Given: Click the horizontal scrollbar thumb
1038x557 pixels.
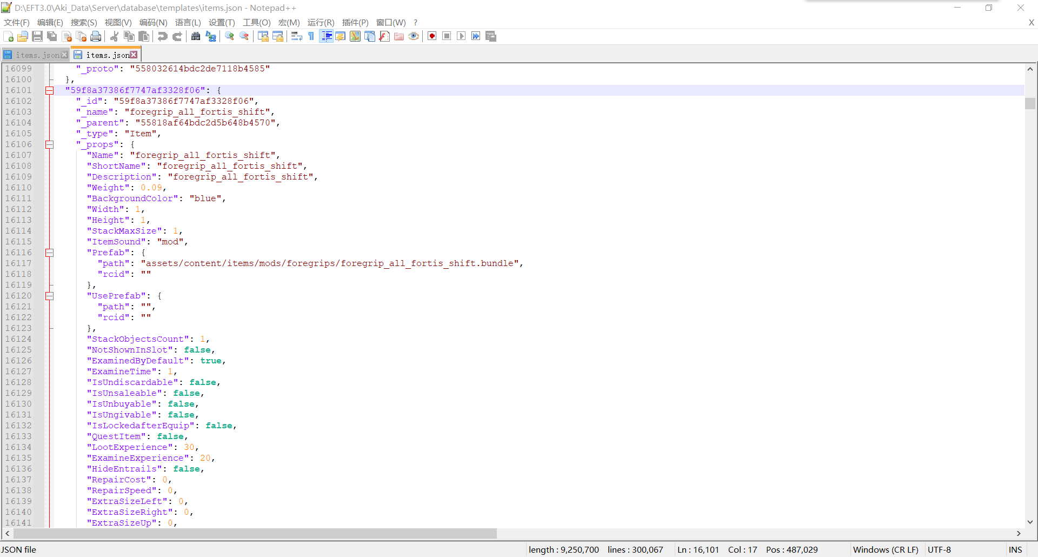Looking at the screenshot, I should 254,534.
